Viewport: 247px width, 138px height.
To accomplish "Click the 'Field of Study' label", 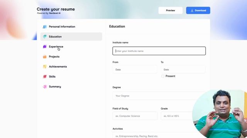I will (120, 108).
